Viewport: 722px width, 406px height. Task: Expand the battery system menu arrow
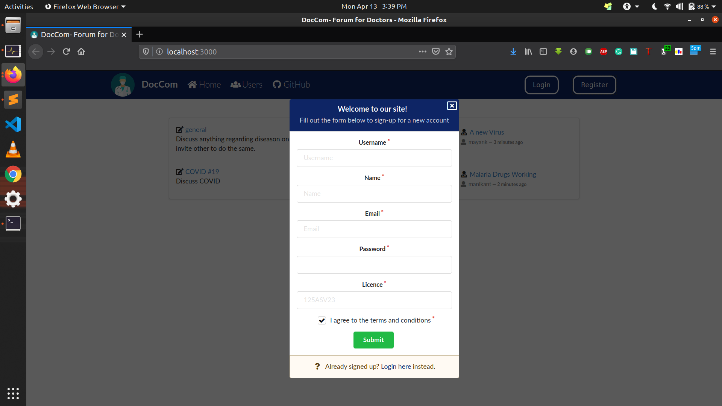pos(714,6)
